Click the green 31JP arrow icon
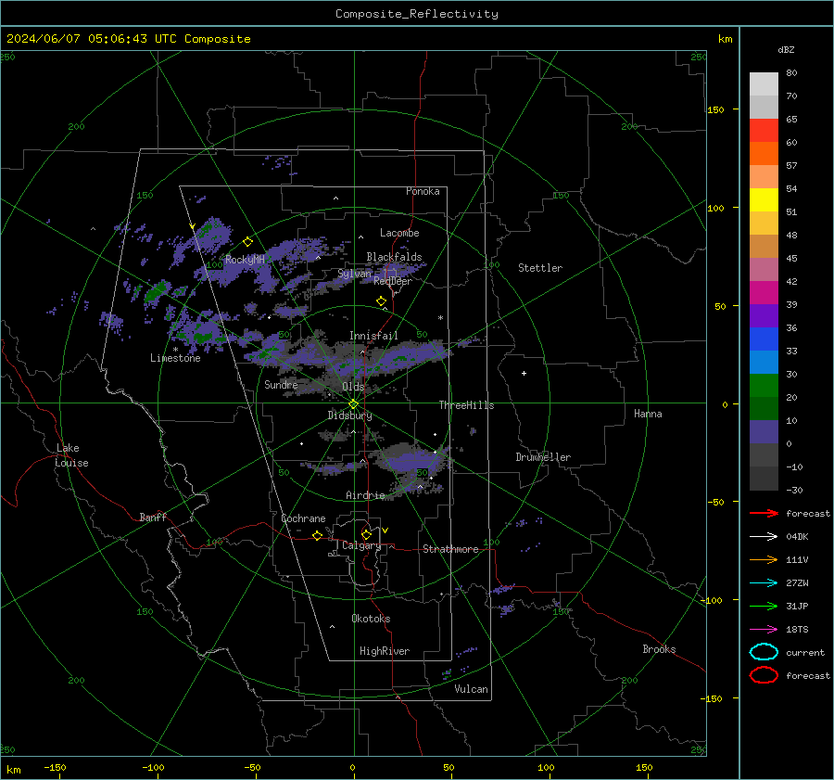Image resolution: width=834 pixels, height=780 pixels. click(x=764, y=606)
